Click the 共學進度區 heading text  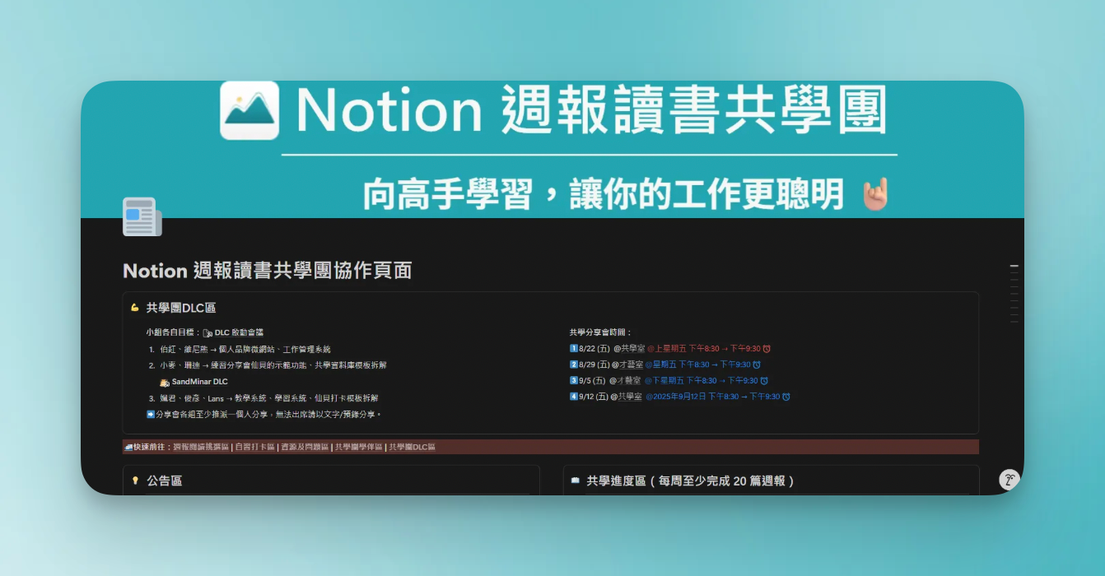(x=690, y=481)
